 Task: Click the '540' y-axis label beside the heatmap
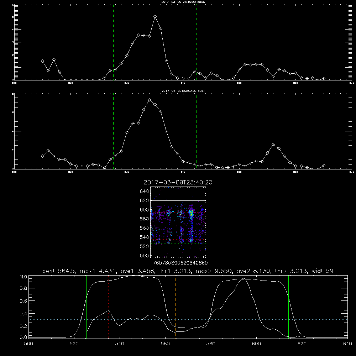click(144, 237)
